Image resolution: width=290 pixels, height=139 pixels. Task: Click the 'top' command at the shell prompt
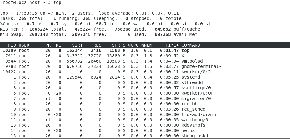point(57,3)
